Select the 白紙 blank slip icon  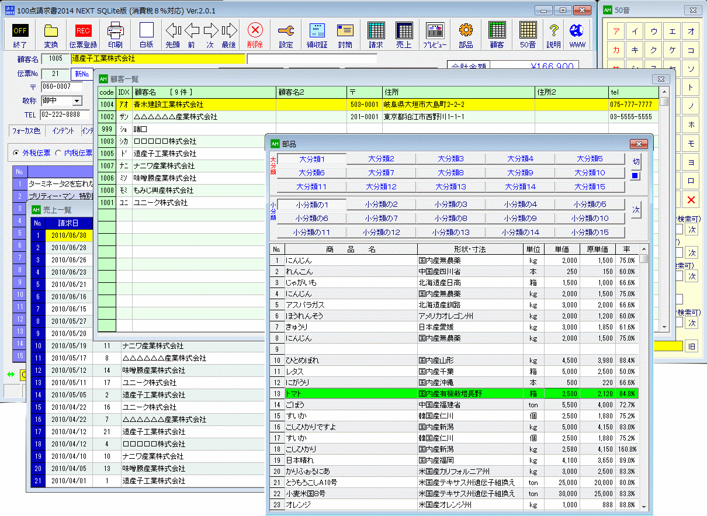tap(146, 34)
